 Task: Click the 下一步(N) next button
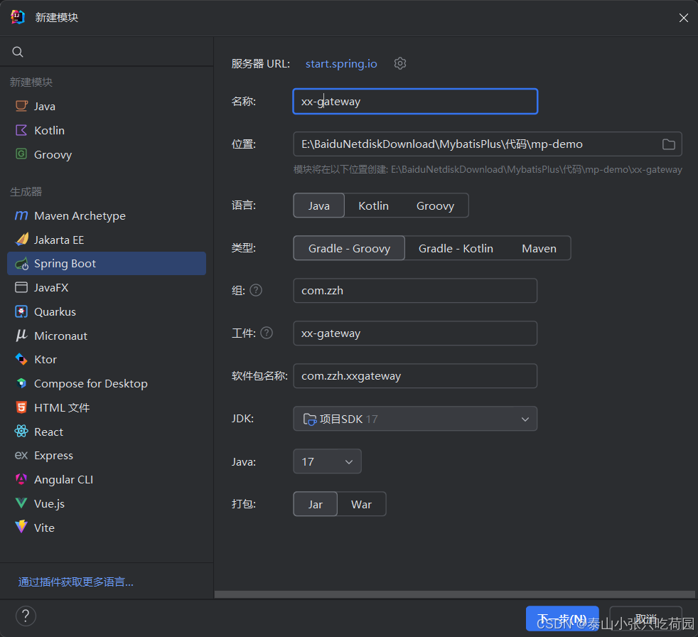tap(562, 619)
